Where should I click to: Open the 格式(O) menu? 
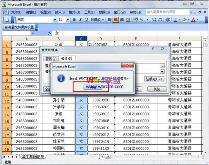pos(75,12)
